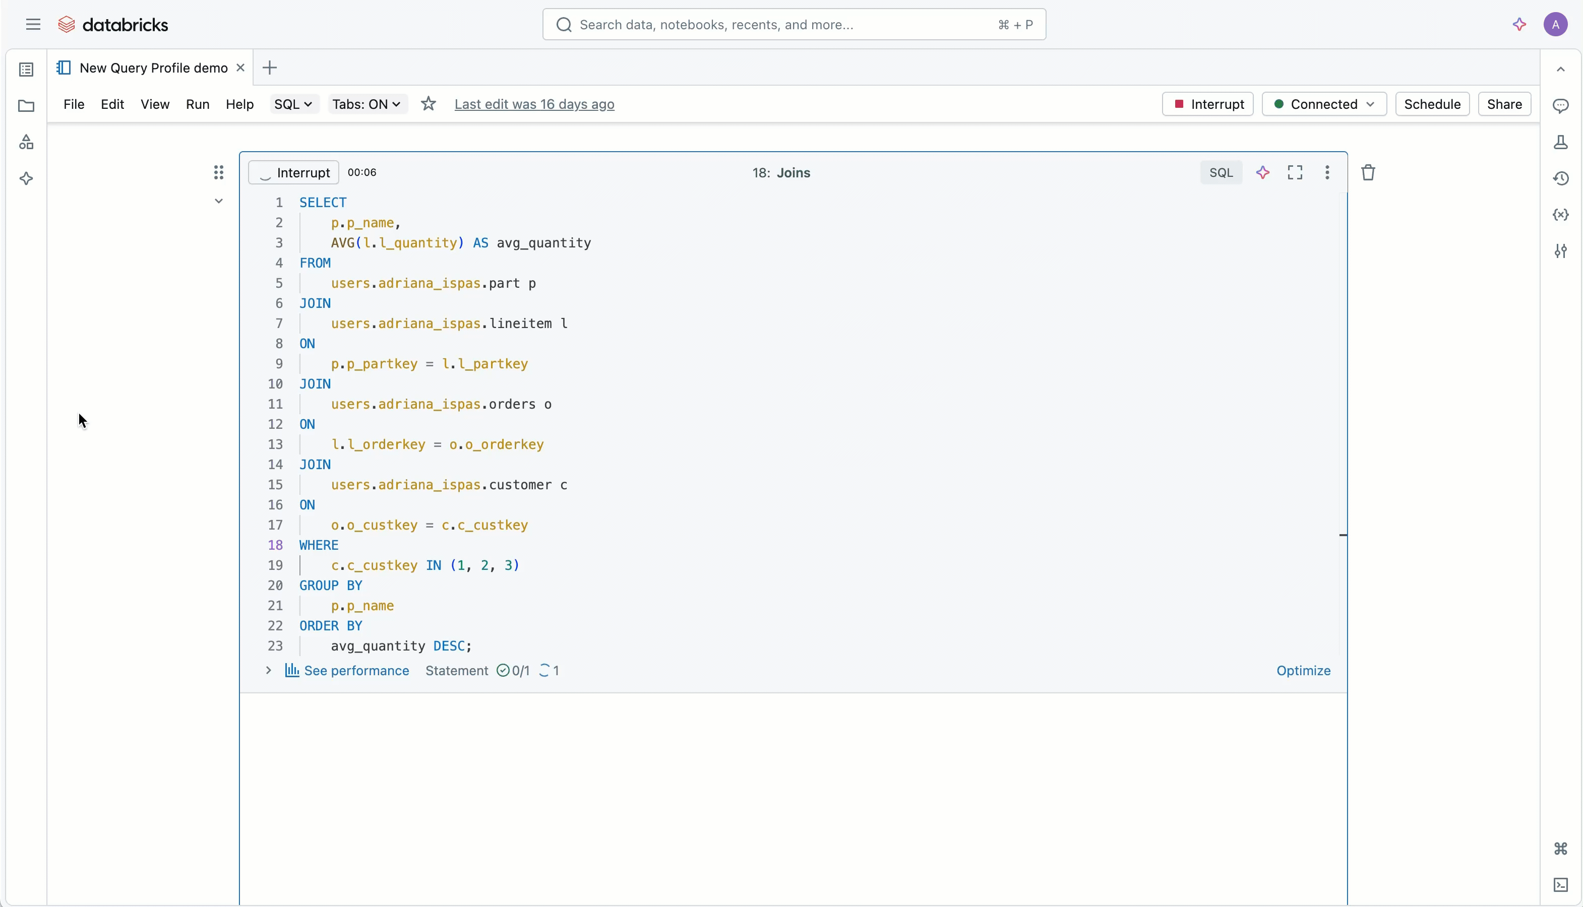Open the Connected compute dropdown
This screenshot has height=907, width=1583.
coord(1324,104)
